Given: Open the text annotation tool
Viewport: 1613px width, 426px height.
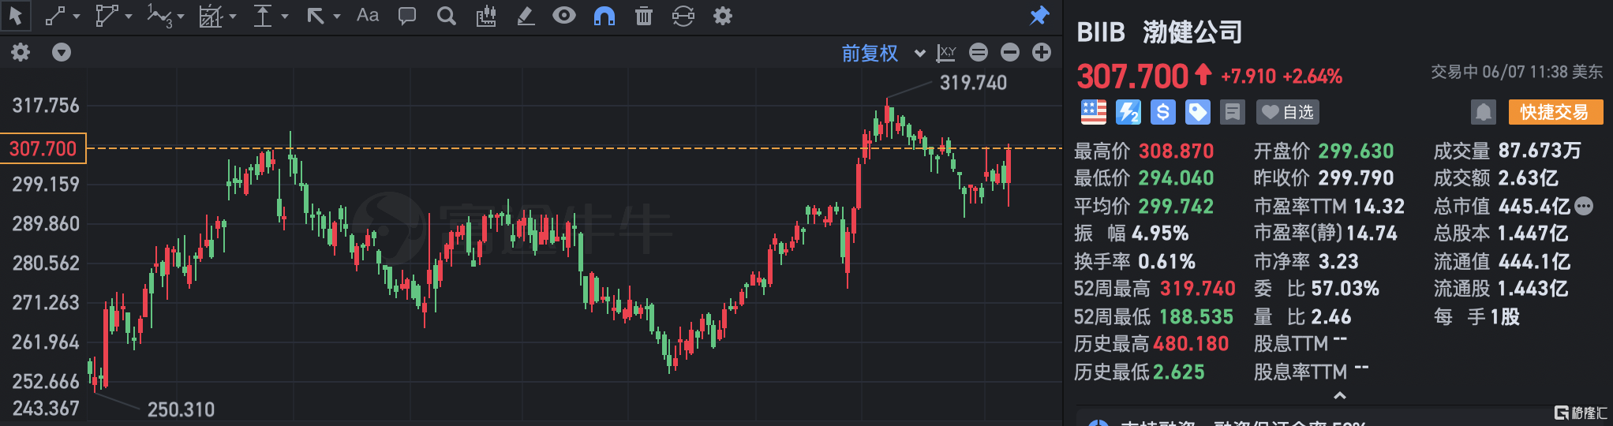Looking at the screenshot, I should point(368,16).
